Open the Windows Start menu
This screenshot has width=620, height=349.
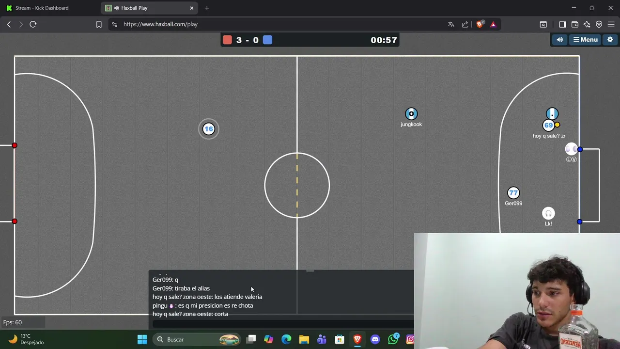[x=142, y=339]
